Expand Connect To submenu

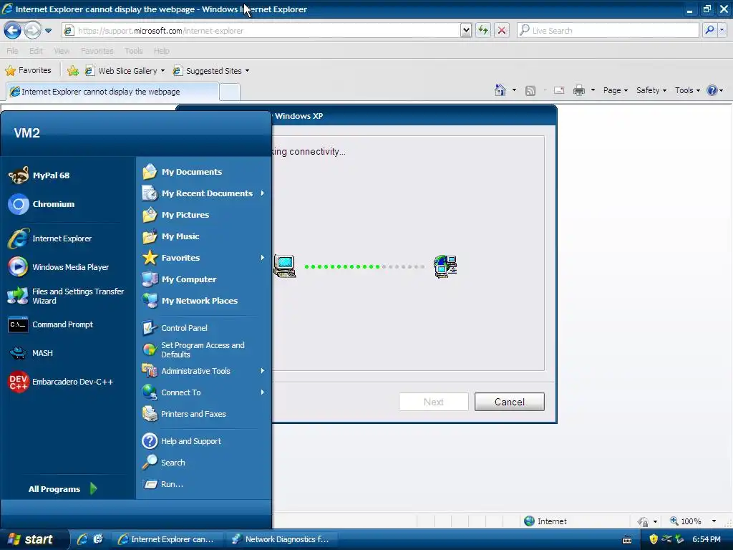[263, 392]
